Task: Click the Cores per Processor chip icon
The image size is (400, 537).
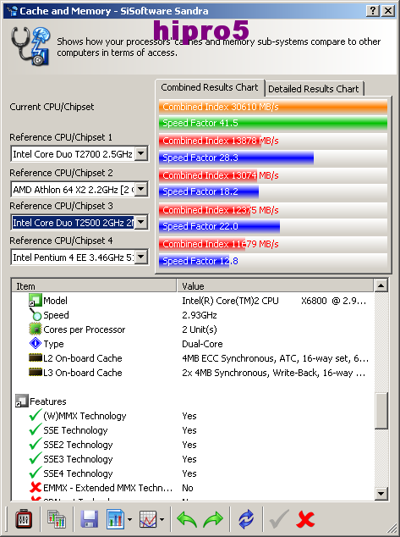Action: tap(36, 329)
